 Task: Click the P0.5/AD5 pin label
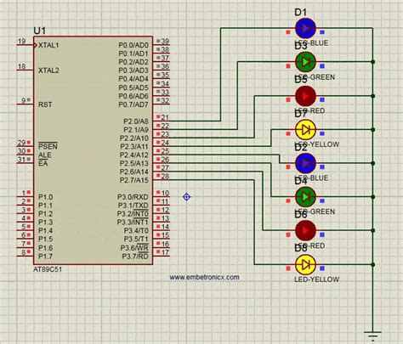[133, 87]
